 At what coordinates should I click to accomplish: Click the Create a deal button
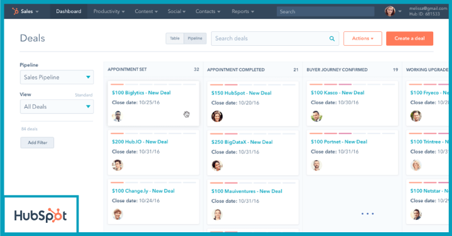(409, 39)
